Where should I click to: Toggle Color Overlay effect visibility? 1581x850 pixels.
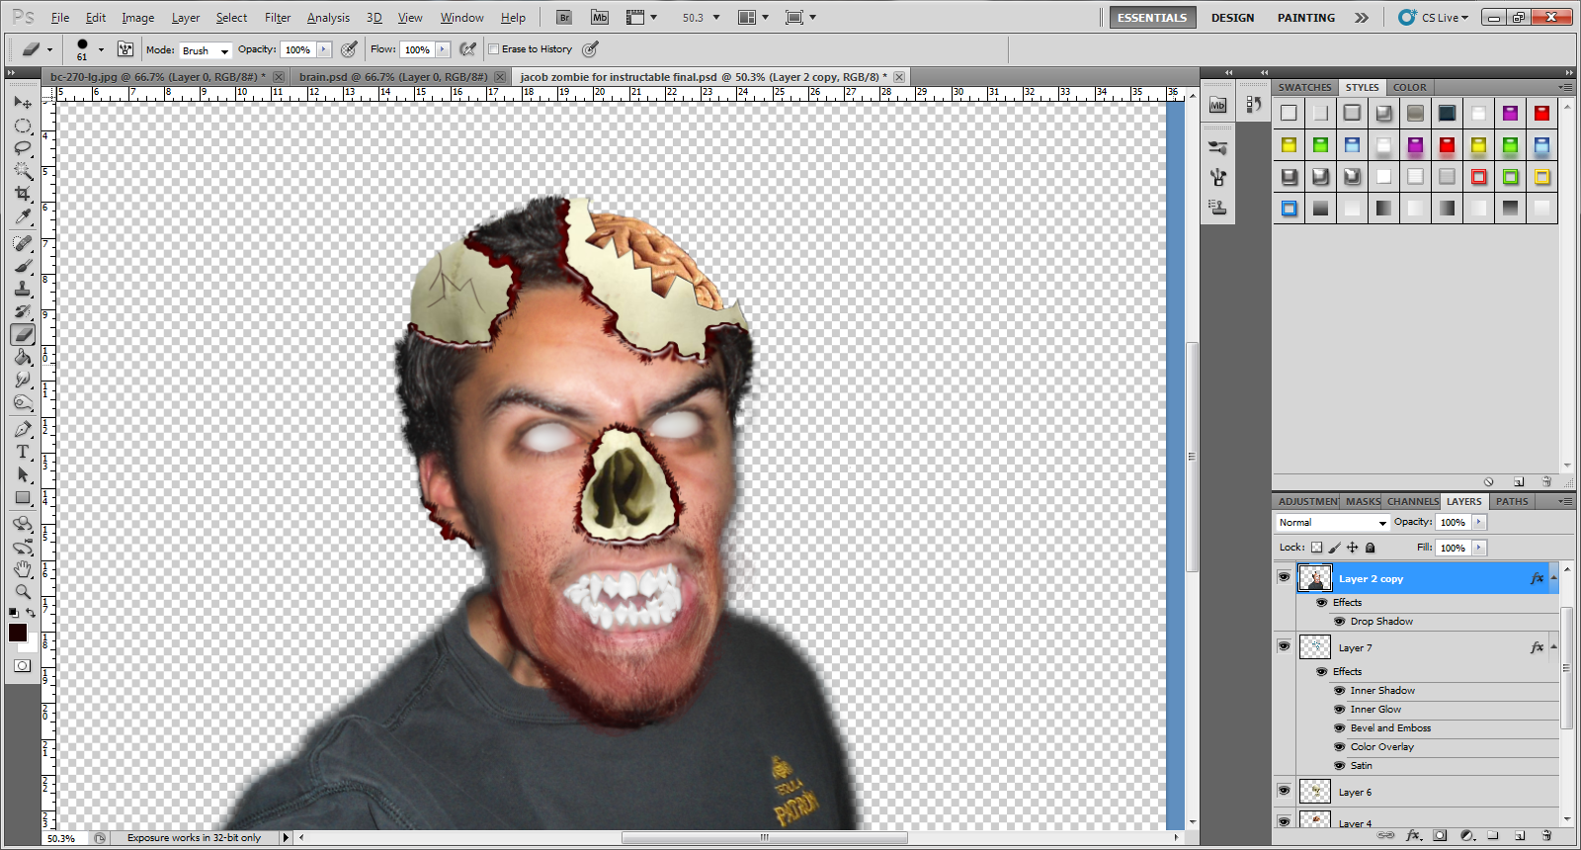[x=1340, y=747]
